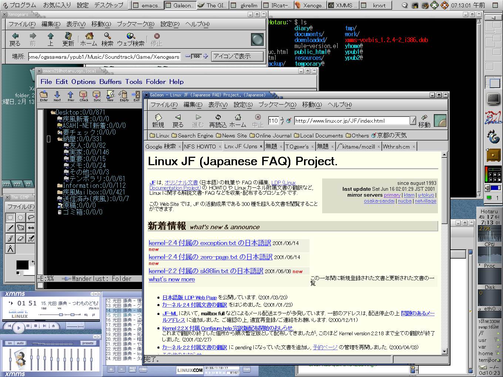The height and width of the screenshot is (377, 503).
Task: Toggle XMMS eq window button
Action: (86, 315)
